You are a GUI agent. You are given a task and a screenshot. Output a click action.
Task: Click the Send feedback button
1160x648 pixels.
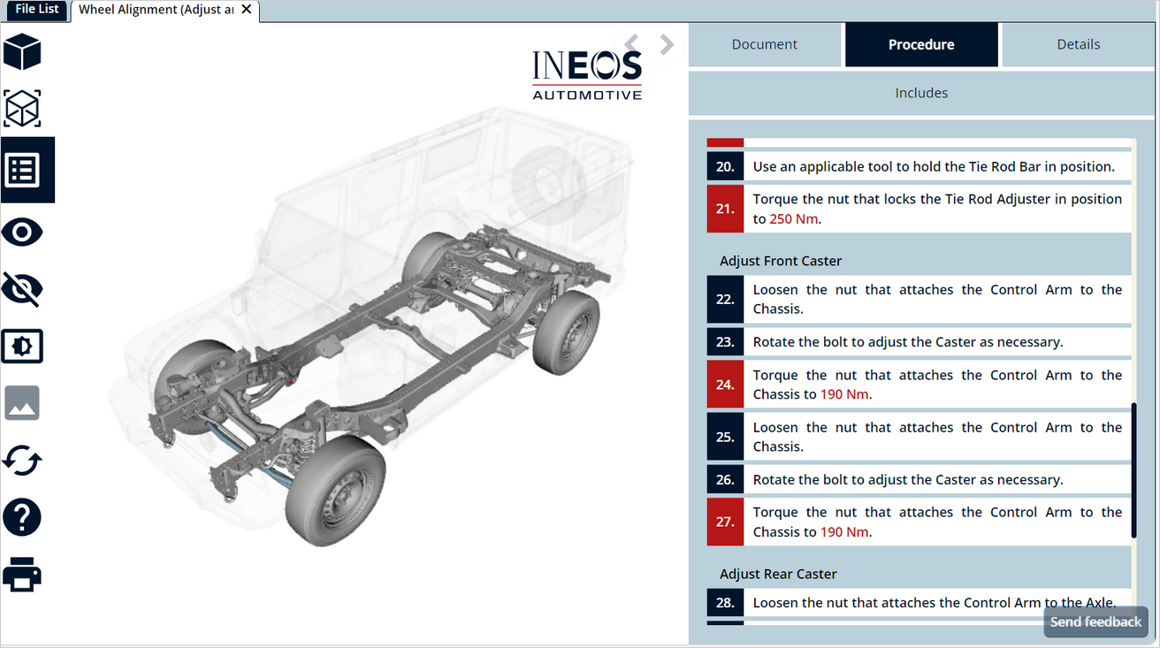(x=1095, y=621)
